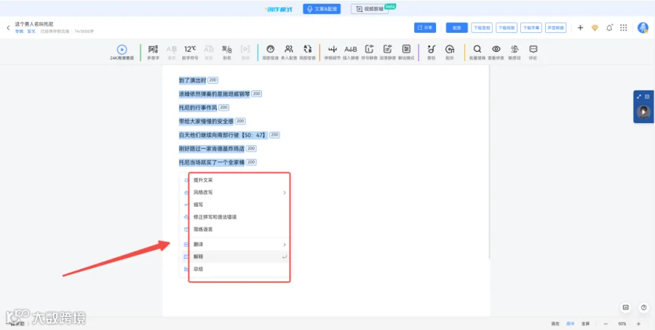The height and width of the screenshot is (330, 655).
Task: Select the 局部变速 speed gauge icon
Action: pos(270,50)
